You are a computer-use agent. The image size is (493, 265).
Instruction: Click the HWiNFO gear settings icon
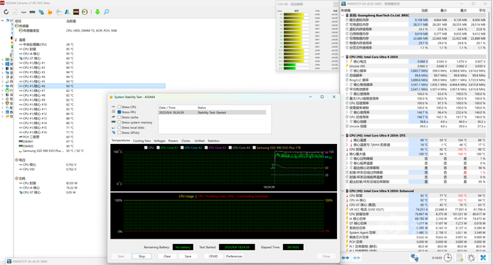pos(471,258)
